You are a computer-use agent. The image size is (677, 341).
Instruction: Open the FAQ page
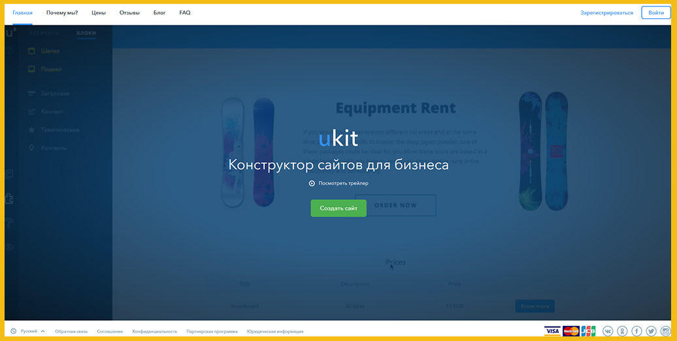185,13
